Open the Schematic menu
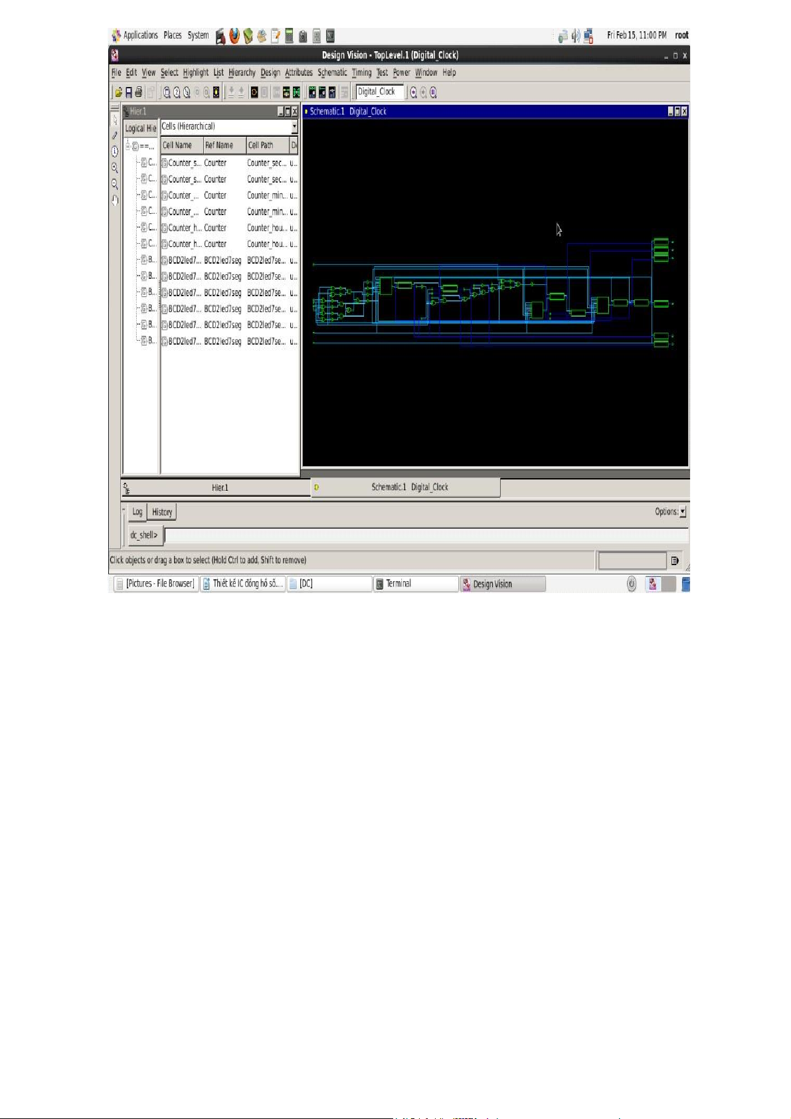The image size is (791, 1119). click(x=332, y=73)
